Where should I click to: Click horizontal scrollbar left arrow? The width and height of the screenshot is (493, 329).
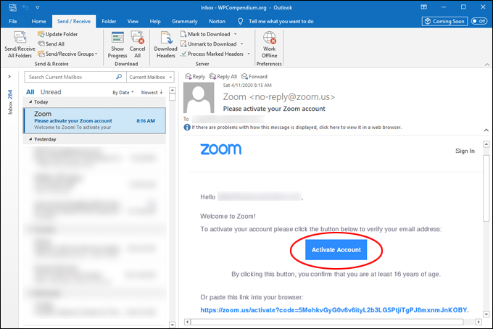click(x=187, y=322)
